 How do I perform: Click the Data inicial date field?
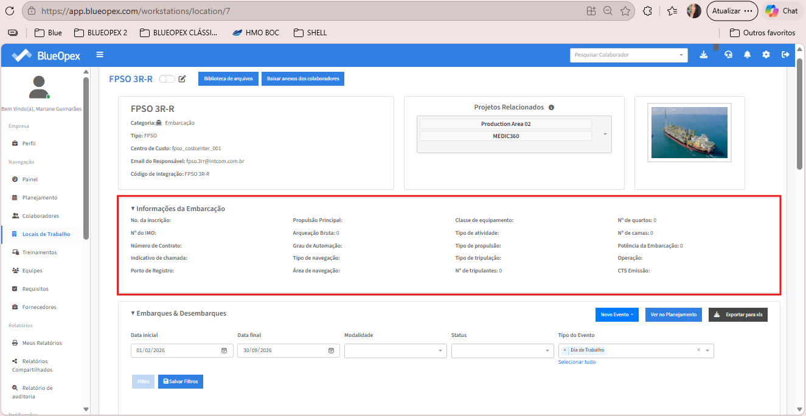(x=182, y=351)
